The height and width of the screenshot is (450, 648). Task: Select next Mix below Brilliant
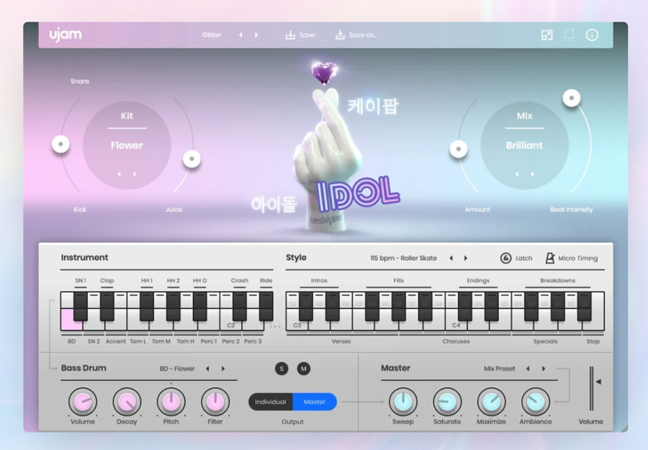pos(532,174)
